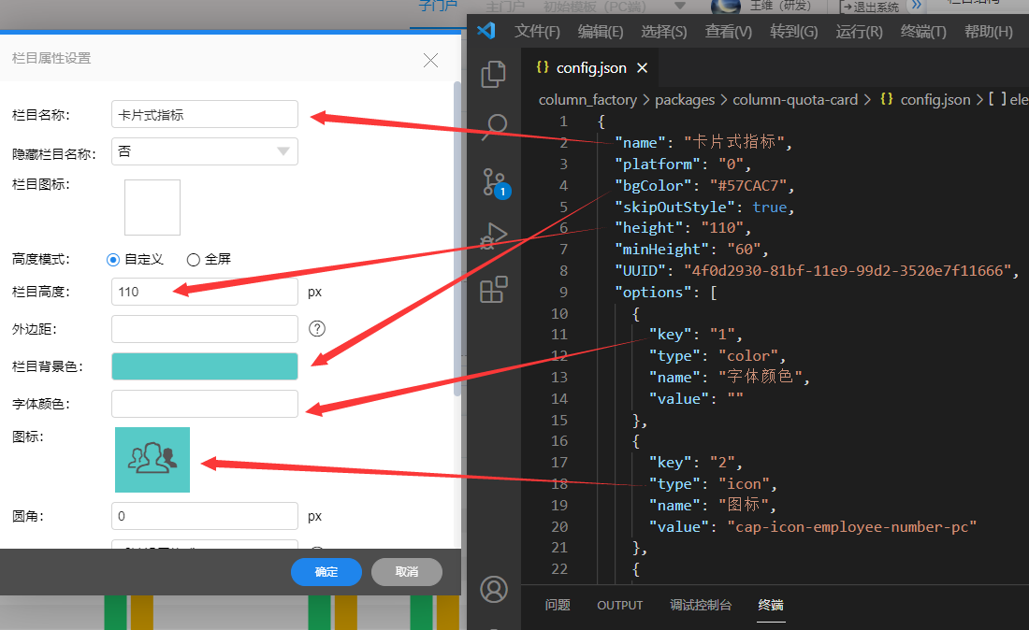Image resolution: width=1029 pixels, height=630 pixels.
Task: Click the 栏目名称 input field
Action: click(x=204, y=115)
